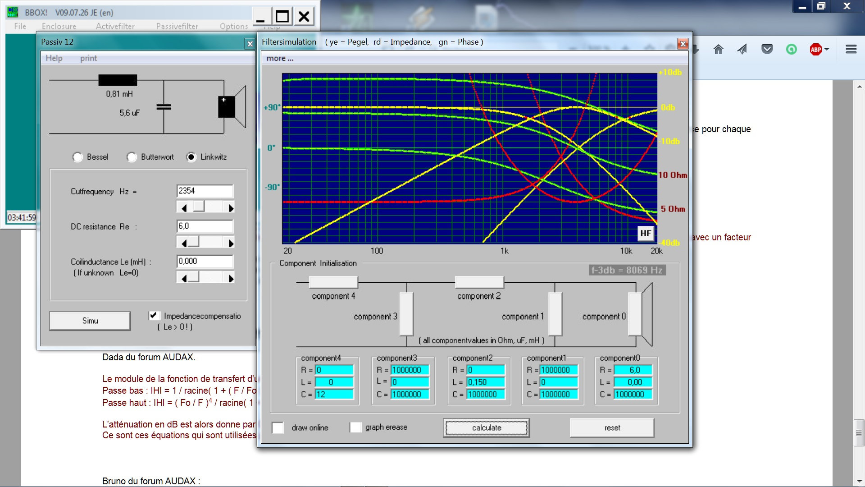Click the Adblock Plus ABP icon
Viewport: 865px width, 487px height.
click(x=815, y=50)
